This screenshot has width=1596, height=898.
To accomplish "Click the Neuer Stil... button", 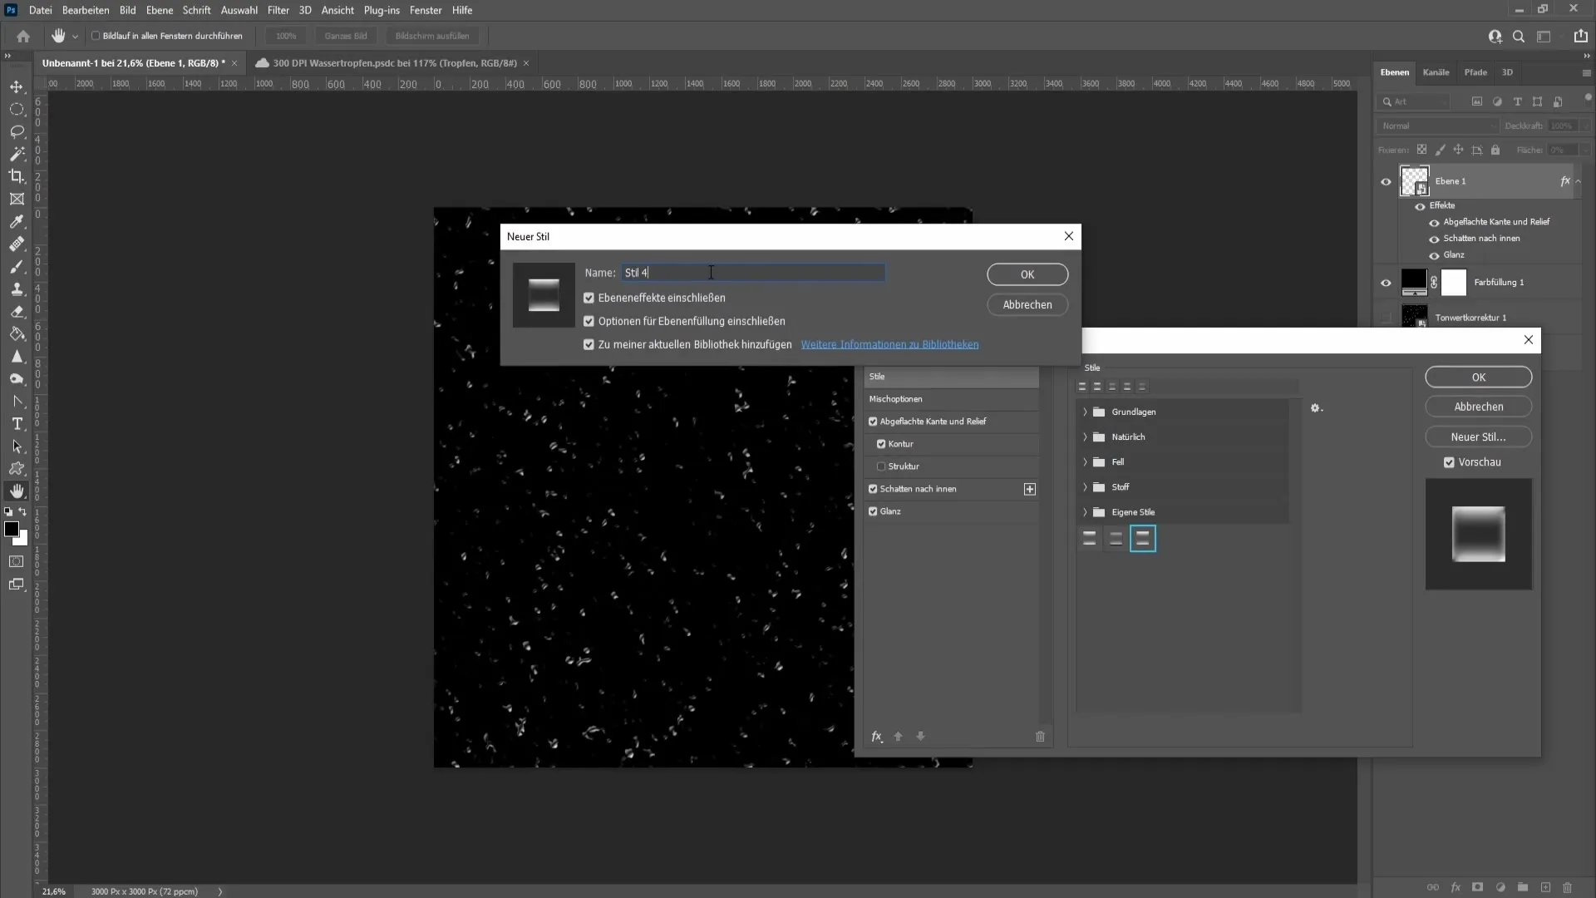I will tap(1478, 437).
